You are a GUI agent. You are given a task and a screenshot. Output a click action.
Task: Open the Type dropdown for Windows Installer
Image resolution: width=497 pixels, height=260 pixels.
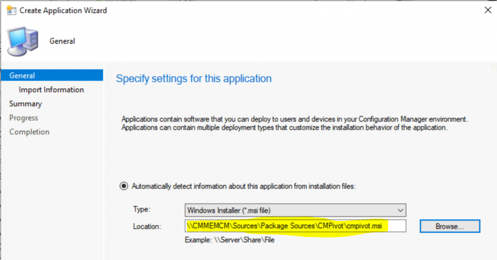point(296,210)
